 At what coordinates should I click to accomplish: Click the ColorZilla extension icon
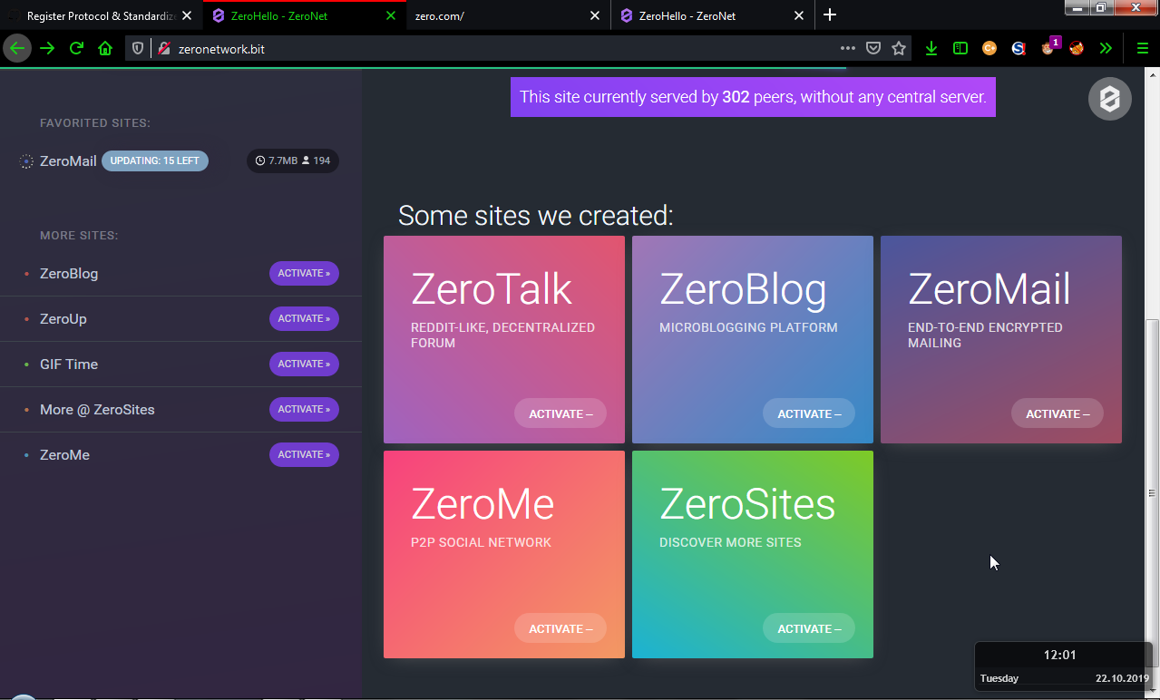point(989,47)
